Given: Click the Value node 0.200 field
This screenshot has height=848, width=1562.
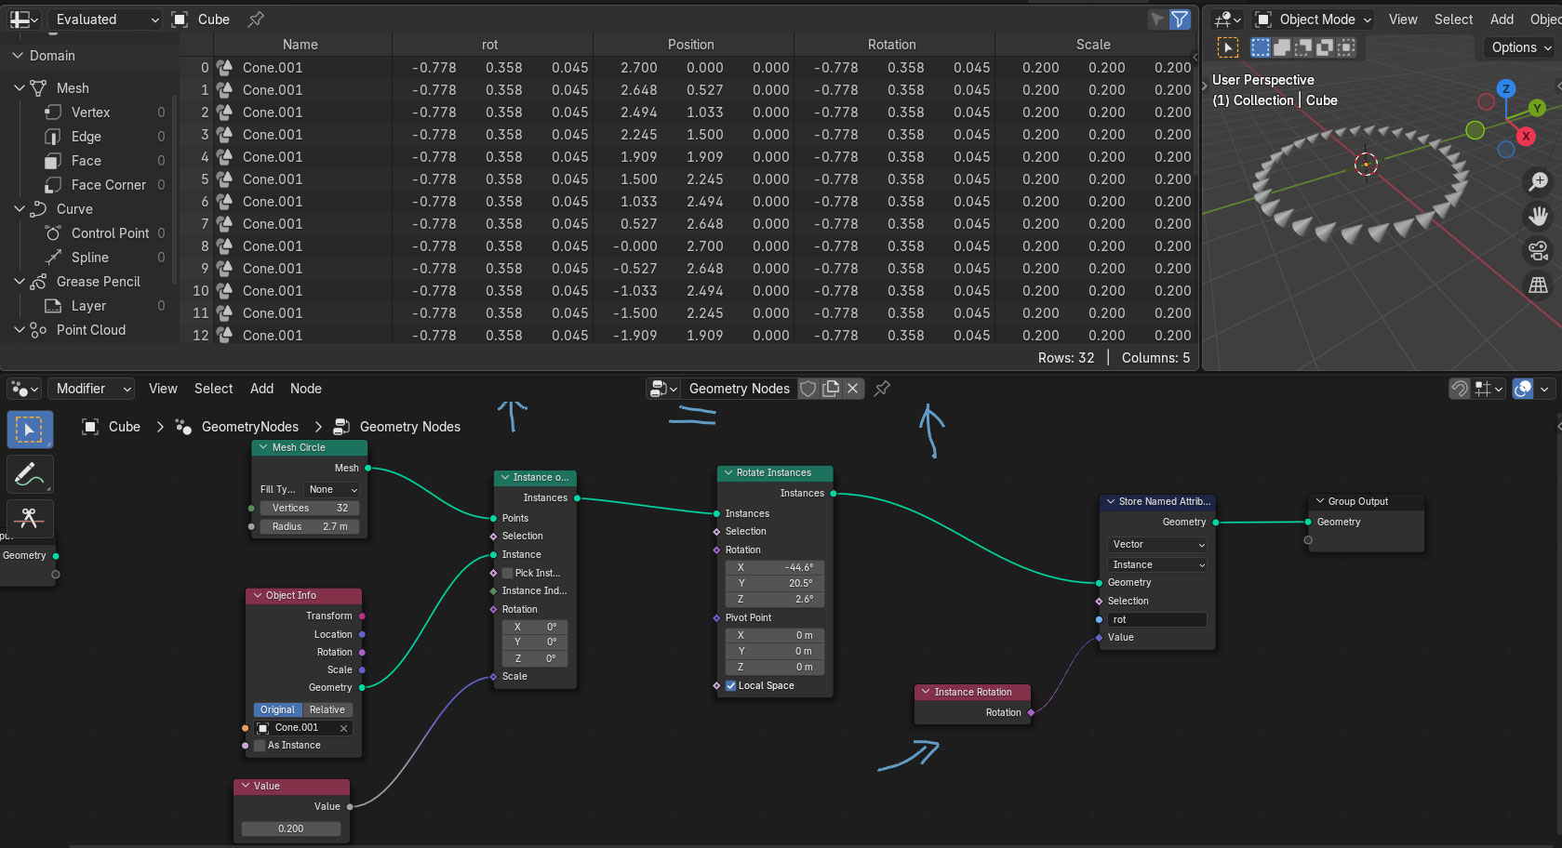Looking at the screenshot, I should tap(291, 828).
